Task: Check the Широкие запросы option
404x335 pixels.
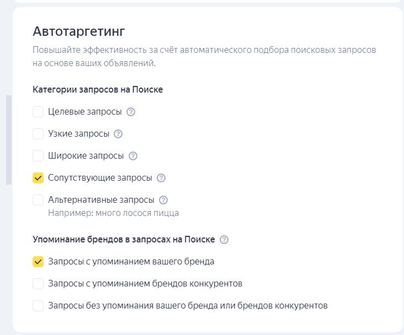Action: [38, 156]
